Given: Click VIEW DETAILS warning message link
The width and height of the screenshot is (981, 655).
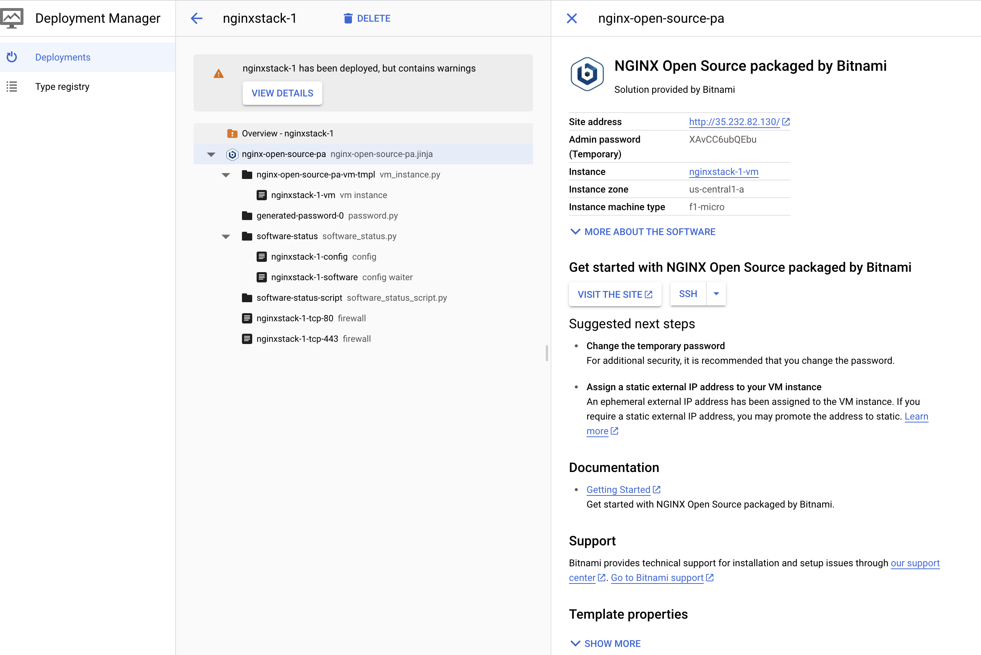Looking at the screenshot, I should tap(282, 93).
